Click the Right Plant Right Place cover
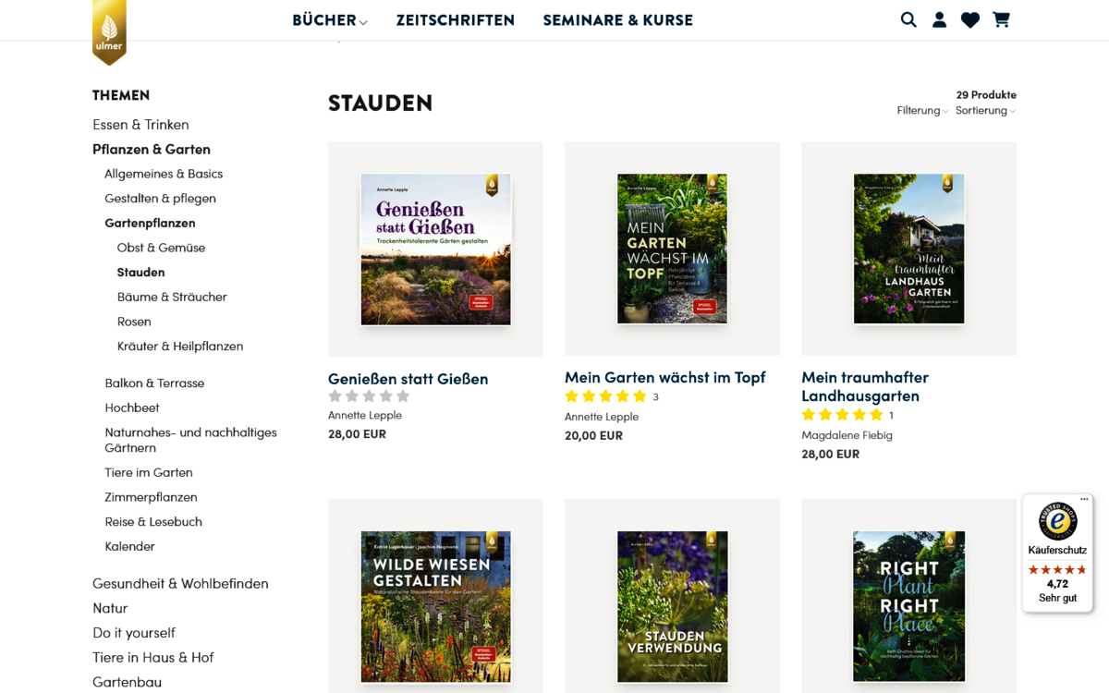The image size is (1109, 693). 908,606
